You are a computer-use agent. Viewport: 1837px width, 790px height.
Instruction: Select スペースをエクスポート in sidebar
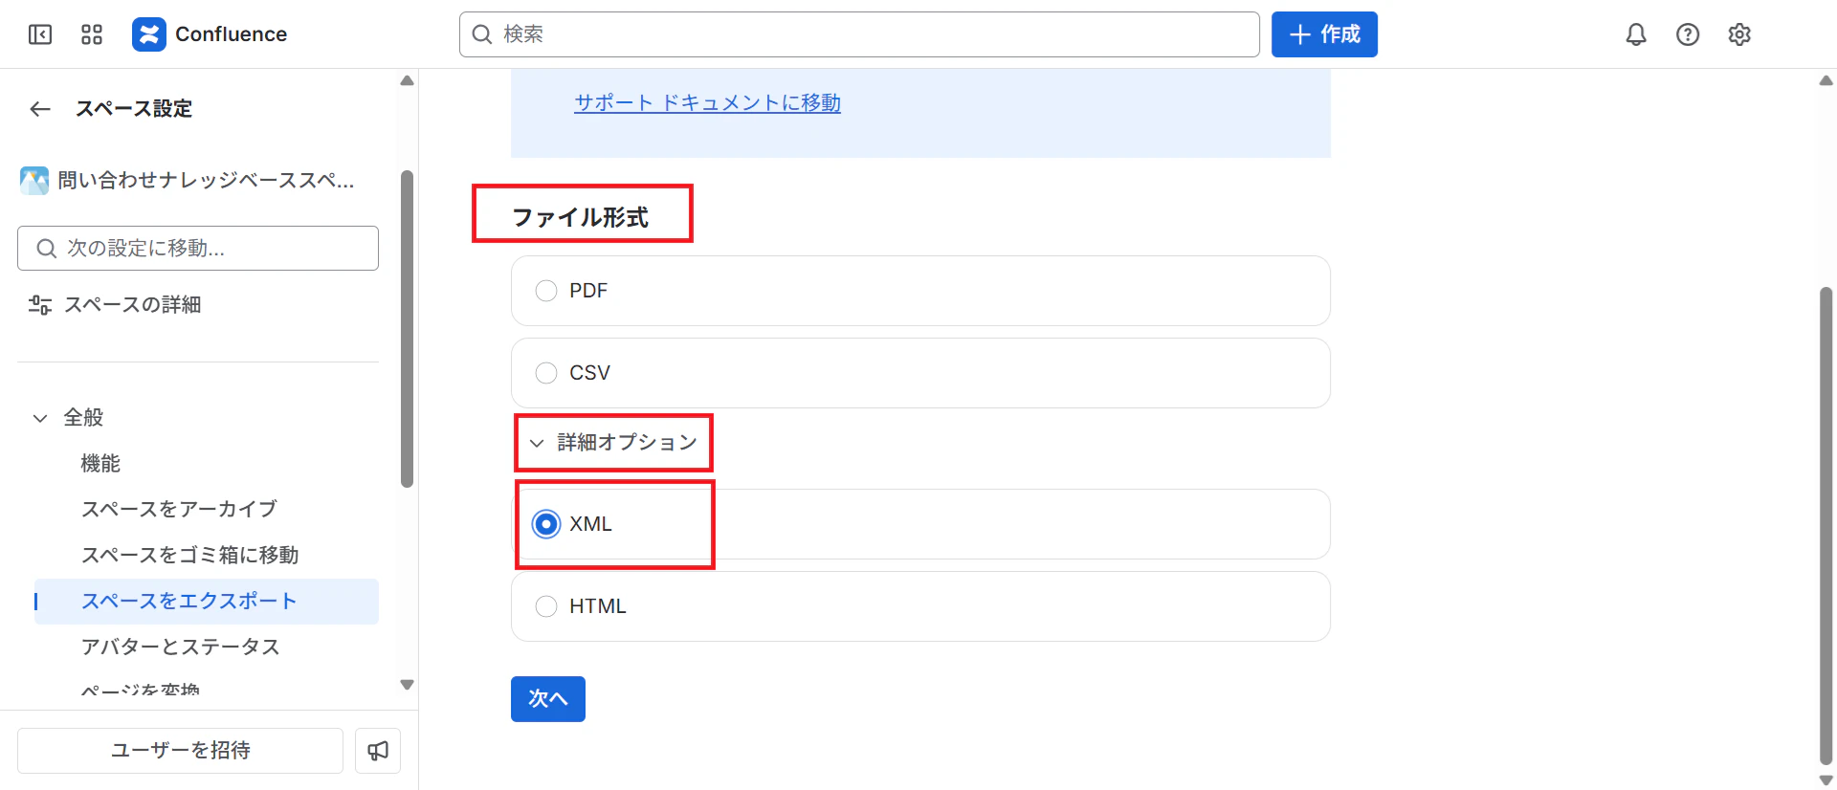tap(207, 602)
